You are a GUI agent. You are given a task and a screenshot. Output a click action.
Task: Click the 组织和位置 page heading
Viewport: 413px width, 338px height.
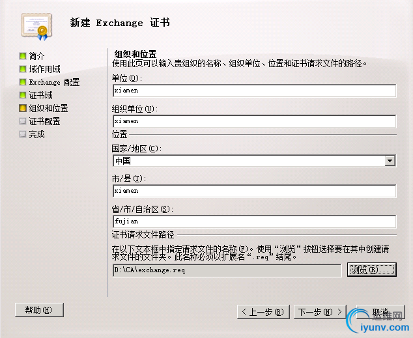(x=135, y=54)
